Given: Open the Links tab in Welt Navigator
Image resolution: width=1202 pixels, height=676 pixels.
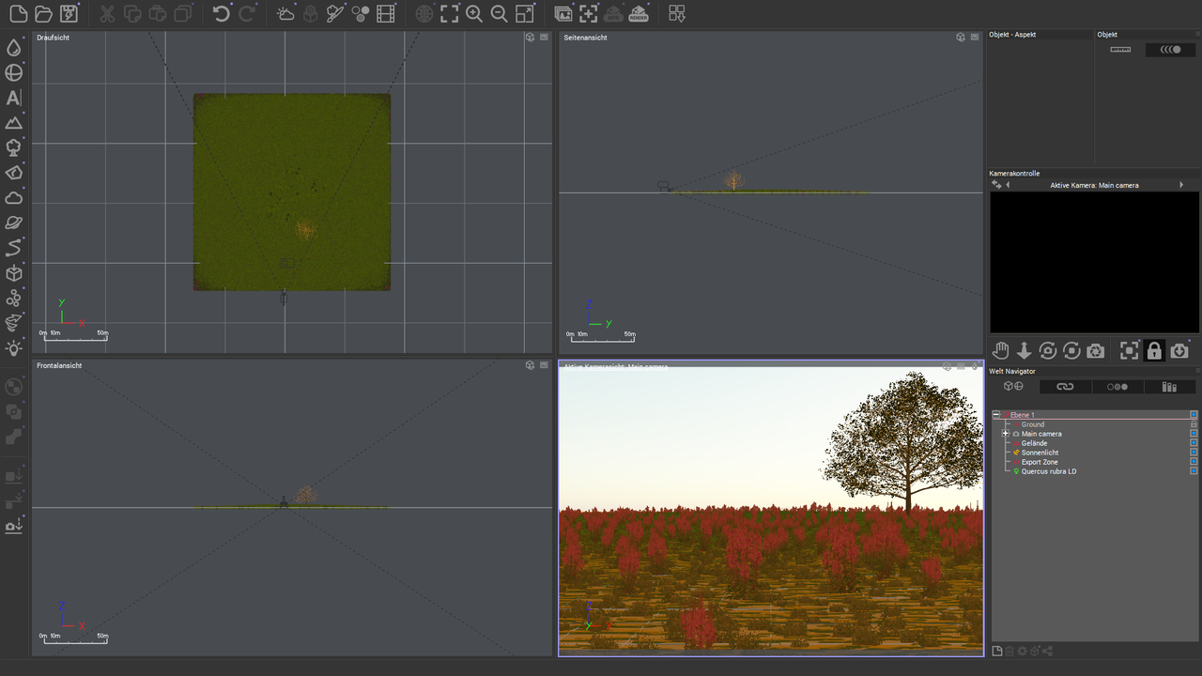Looking at the screenshot, I should click(x=1065, y=387).
